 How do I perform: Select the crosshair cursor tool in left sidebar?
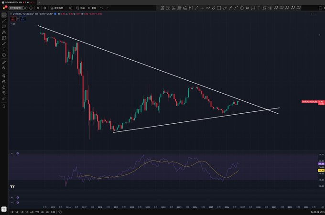click(x=4, y=15)
